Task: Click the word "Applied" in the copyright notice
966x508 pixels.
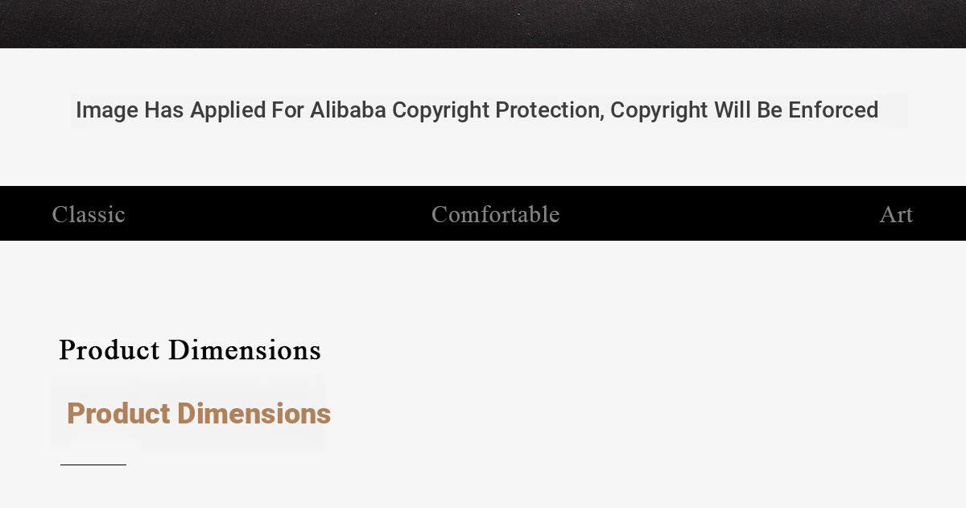Action: (x=228, y=110)
